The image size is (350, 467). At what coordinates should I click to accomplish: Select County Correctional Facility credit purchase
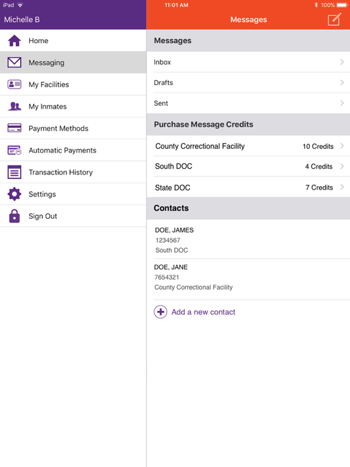coord(248,146)
